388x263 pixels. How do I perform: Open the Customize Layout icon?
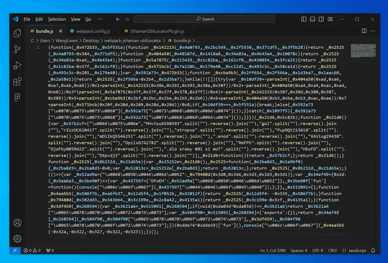pos(329,19)
